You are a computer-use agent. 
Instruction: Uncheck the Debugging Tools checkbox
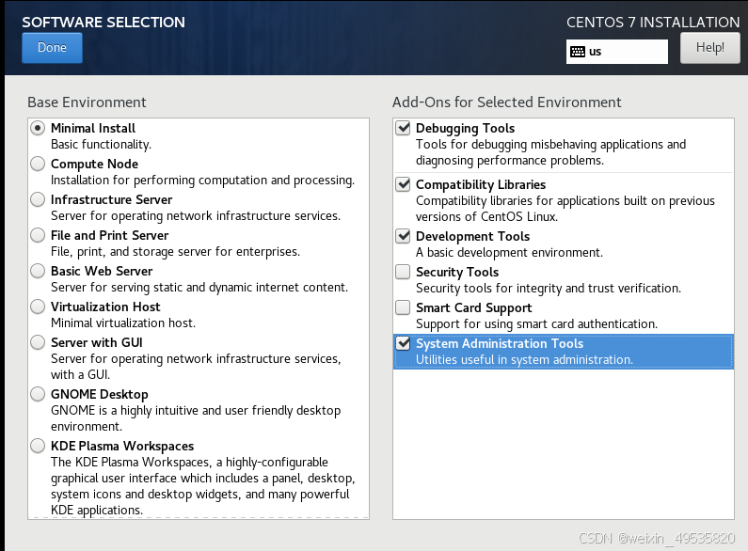(403, 128)
